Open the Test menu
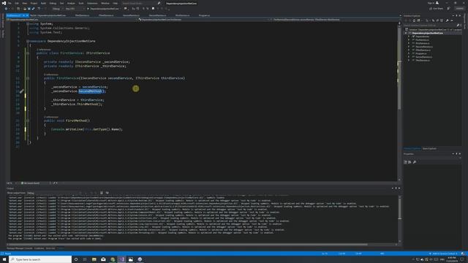Viewport: 468px width, 263px height. tap(61, 3)
